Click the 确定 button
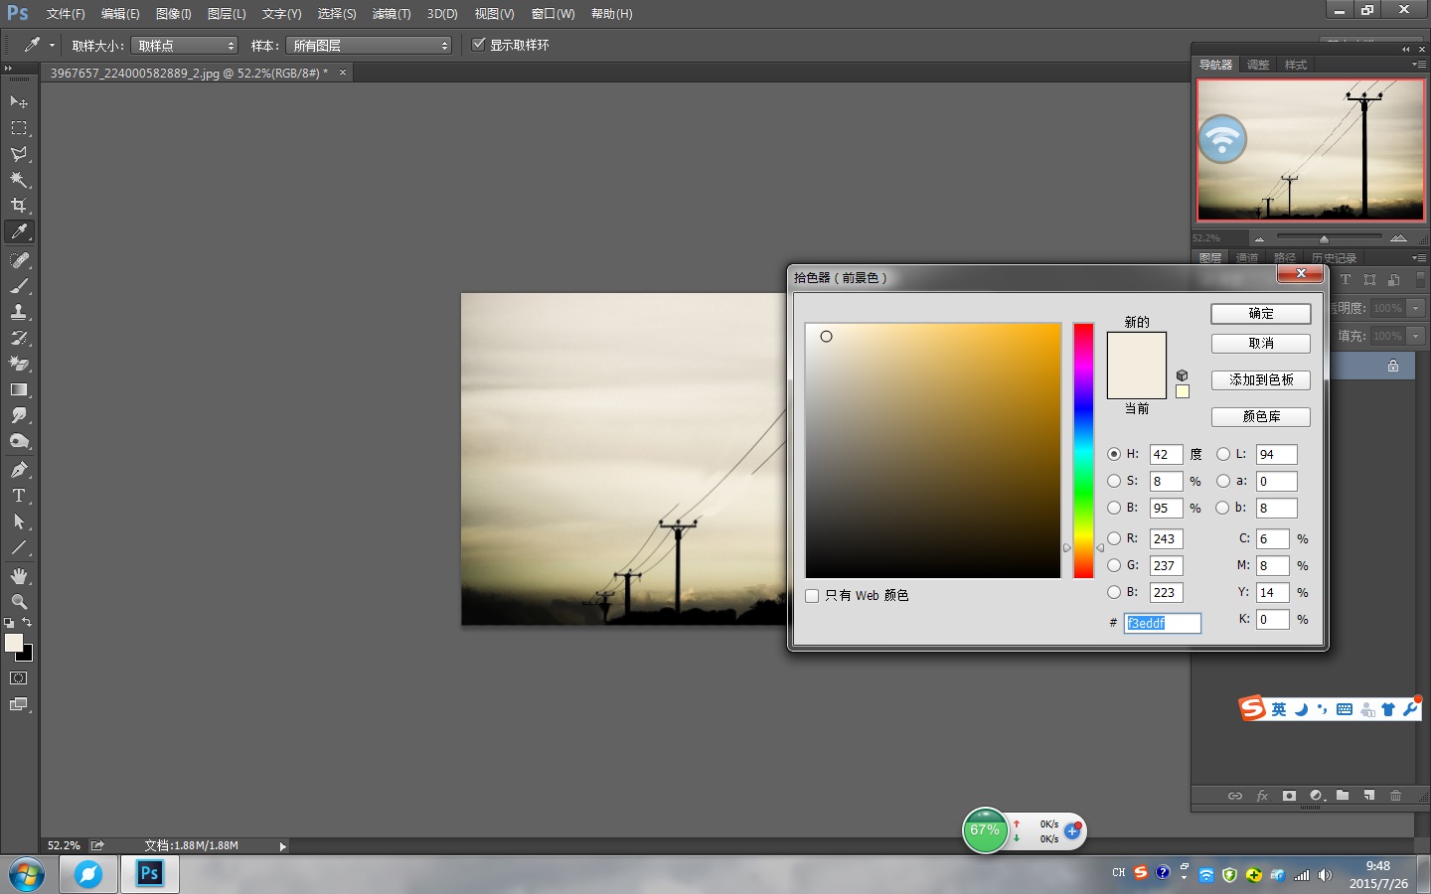 pos(1260,314)
